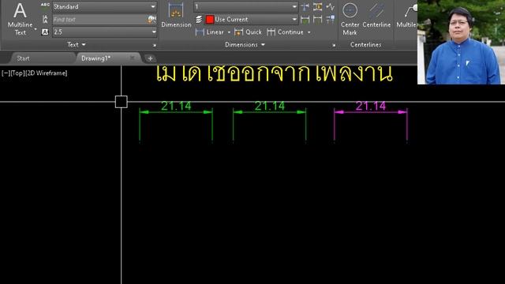The width and height of the screenshot is (505, 284).
Task: Click the red color swatch in Use Current
Action: click(210, 19)
